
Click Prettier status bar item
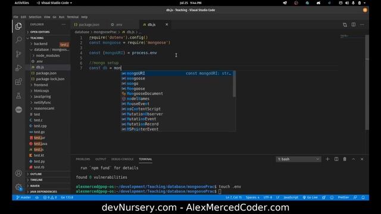[343, 197]
